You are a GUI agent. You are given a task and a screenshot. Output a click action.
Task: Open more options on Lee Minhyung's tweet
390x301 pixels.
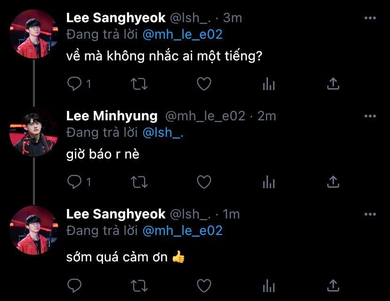370,116
